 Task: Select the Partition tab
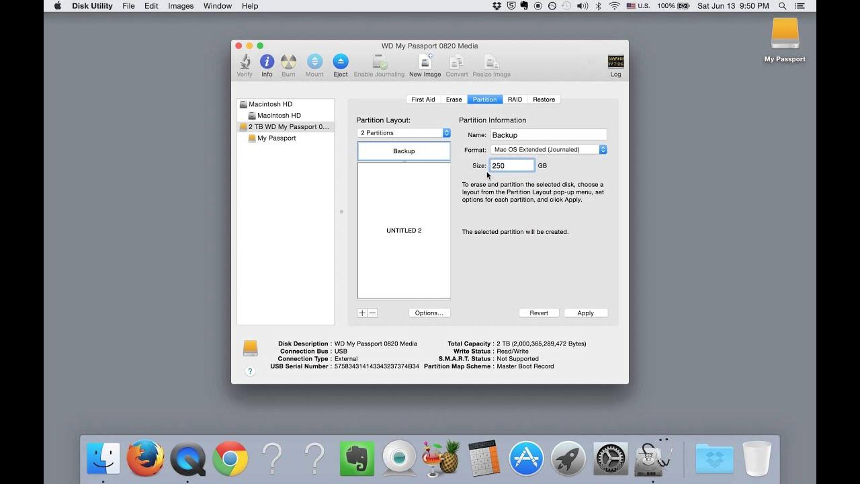tap(484, 99)
